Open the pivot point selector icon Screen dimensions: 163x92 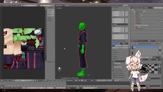pos(80,80)
